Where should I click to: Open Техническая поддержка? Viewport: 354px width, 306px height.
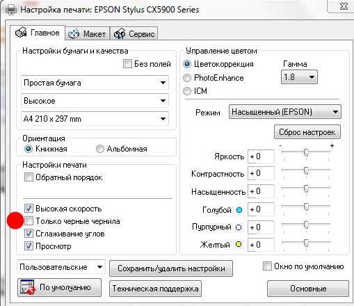pos(155,289)
